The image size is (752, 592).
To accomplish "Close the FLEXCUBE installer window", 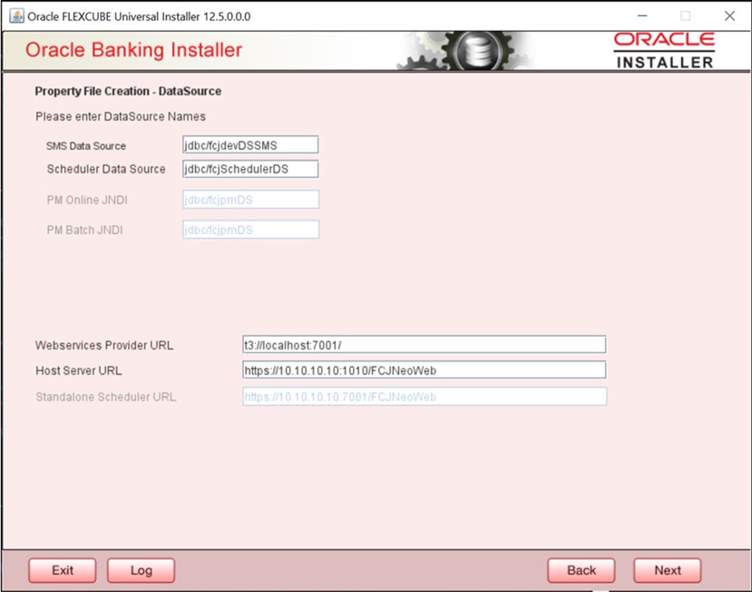I will pos(729,15).
